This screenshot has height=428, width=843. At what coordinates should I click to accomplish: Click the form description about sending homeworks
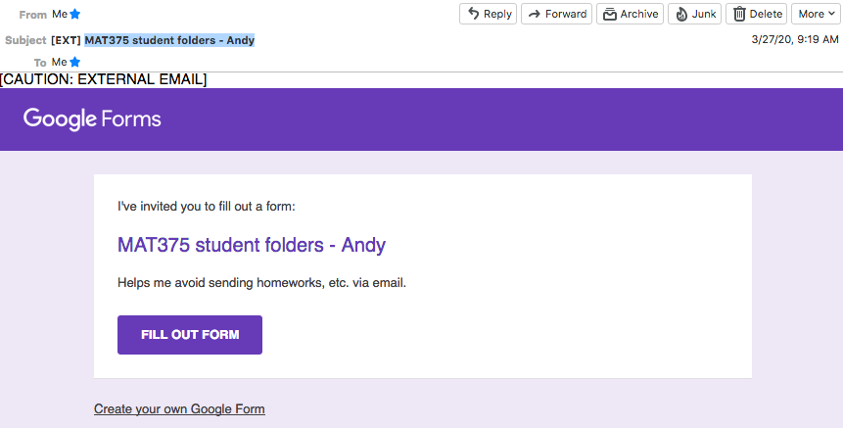[261, 282]
